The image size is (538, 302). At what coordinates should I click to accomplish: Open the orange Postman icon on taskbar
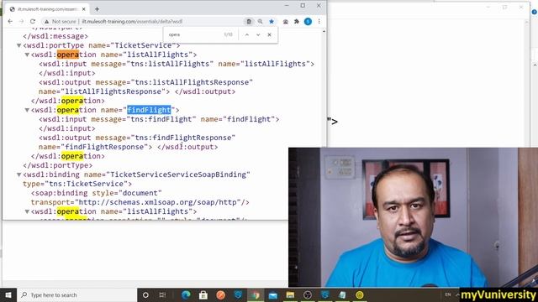pyautogui.click(x=220, y=294)
